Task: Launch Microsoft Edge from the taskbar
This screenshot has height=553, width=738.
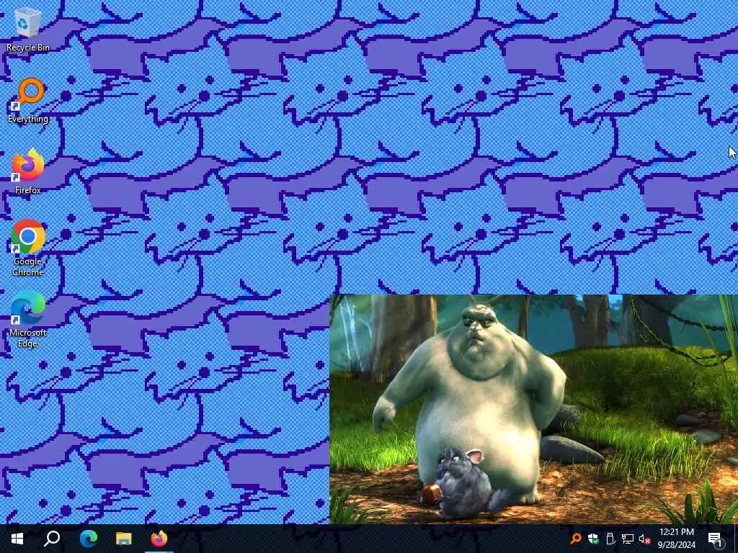Action: tap(88, 539)
